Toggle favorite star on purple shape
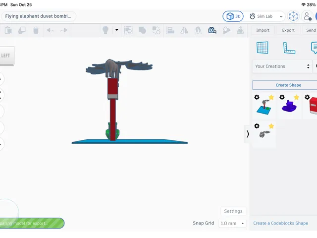 pos(297,97)
